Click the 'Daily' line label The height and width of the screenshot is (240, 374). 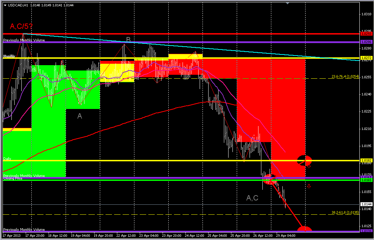click(x=7, y=159)
